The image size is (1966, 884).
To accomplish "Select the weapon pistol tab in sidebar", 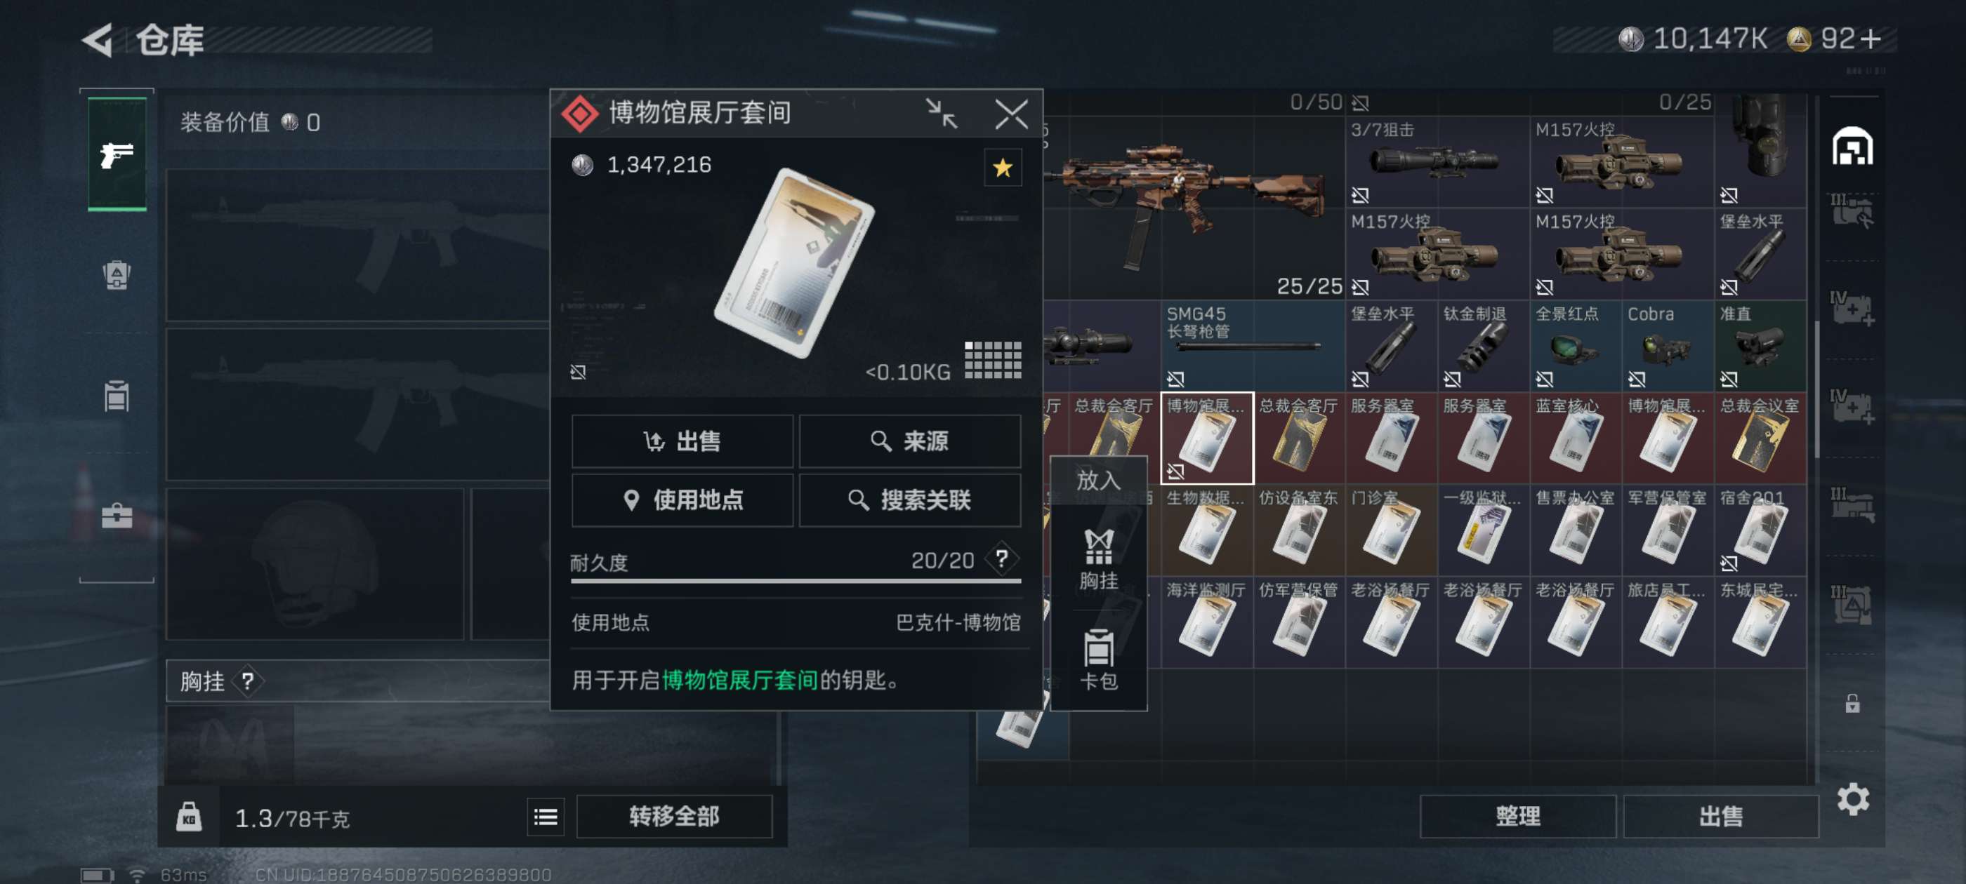I will click(117, 154).
